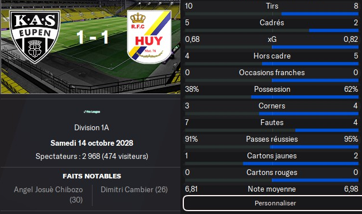Image resolution: width=362 pixels, height=214 pixels.
Task: Click the R.F.C Huy club crest
Action: (149, 37)
